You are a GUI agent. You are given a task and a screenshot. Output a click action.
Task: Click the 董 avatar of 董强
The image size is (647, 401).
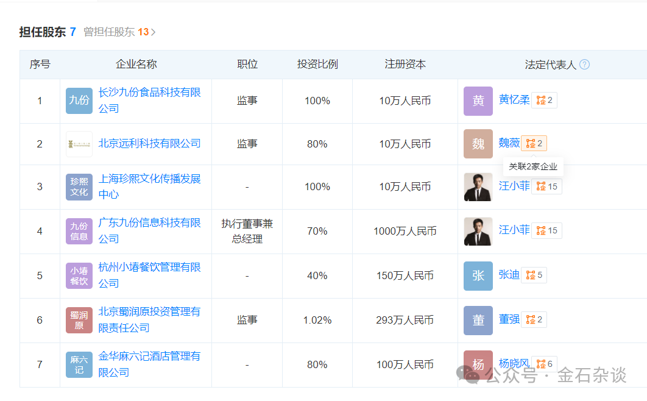[478, 320]
